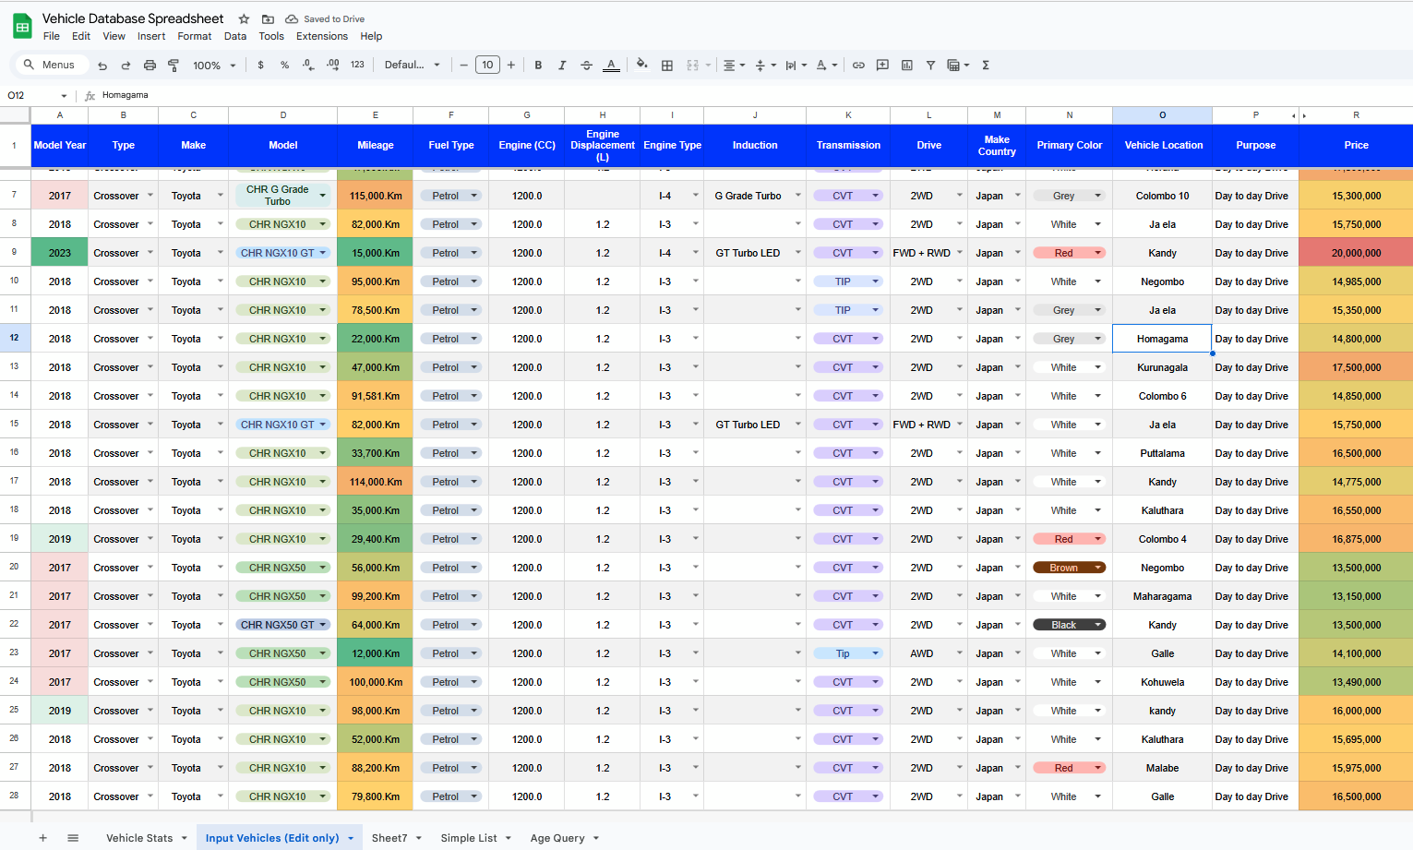Activate the paint format tool

click(174, 66)
